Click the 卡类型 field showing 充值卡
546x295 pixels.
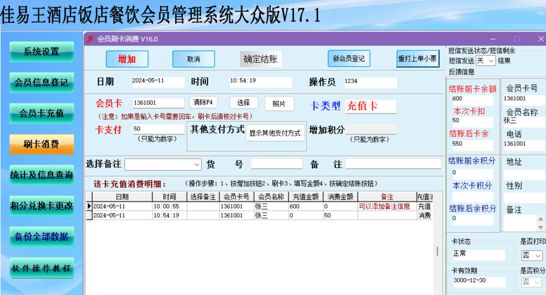[371, 106]
